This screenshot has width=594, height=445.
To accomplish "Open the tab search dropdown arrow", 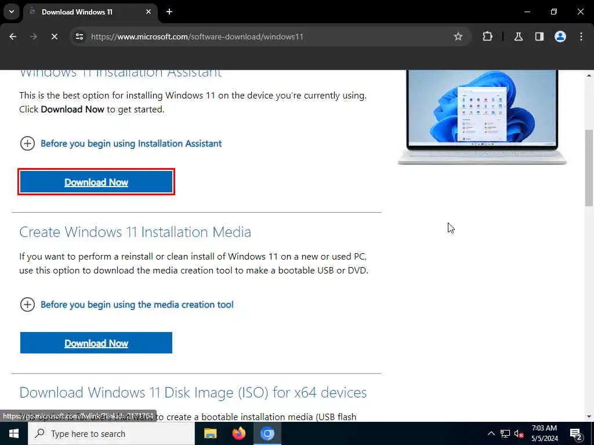I will (12, 12).
